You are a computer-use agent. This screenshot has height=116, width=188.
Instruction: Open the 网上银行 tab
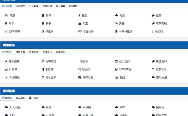34,52
